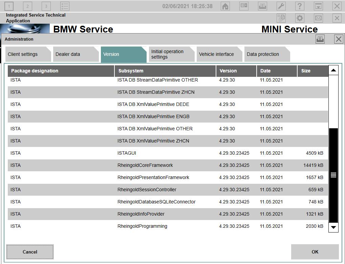This screenshot has height=264, width=345.
Task: Click the 1321 kB size value
Action: tap(315, 214)
